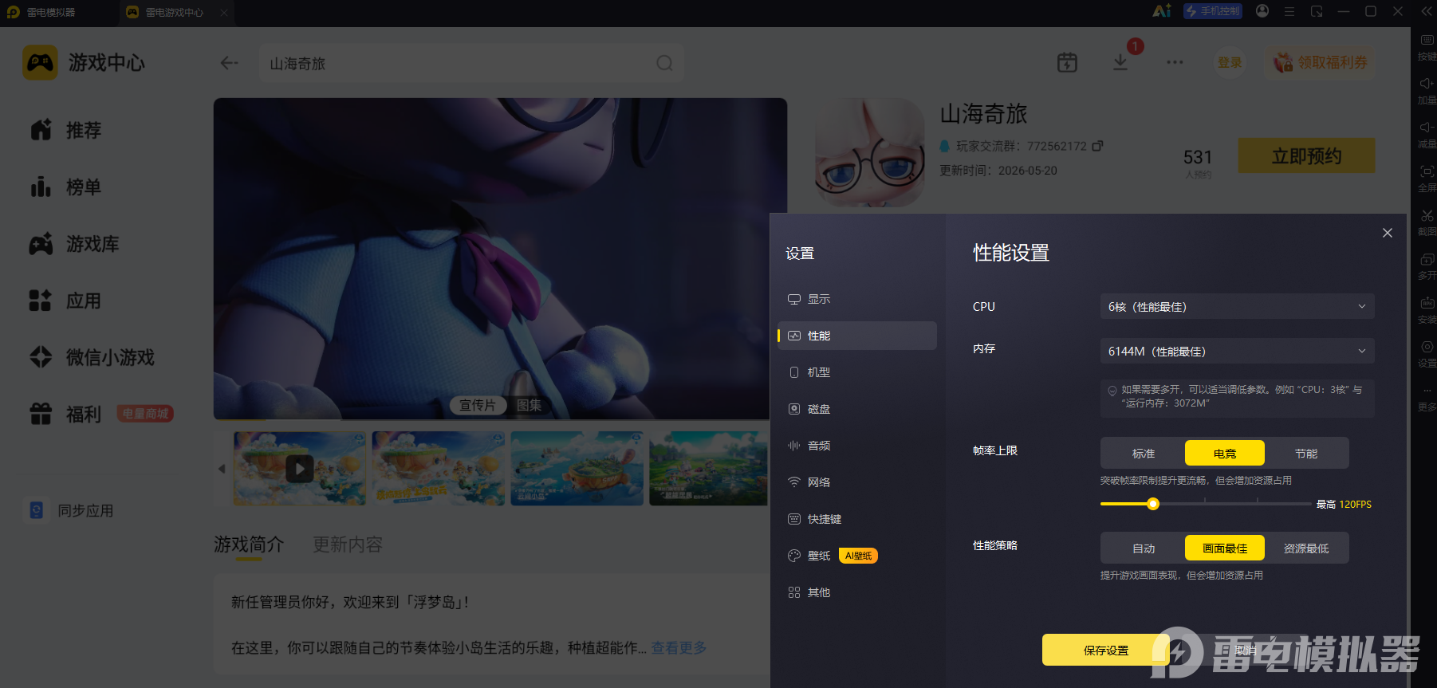This screenshot has height=688, width=1437.
Task: Open the user account icon in title bar
Action: 1262,11
